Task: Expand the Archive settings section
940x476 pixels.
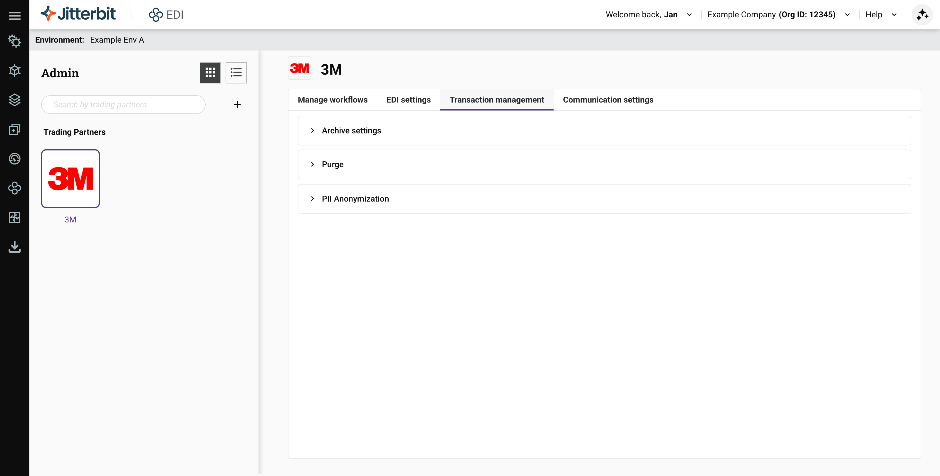Action: pyautogui.click(x=351, y=131)
